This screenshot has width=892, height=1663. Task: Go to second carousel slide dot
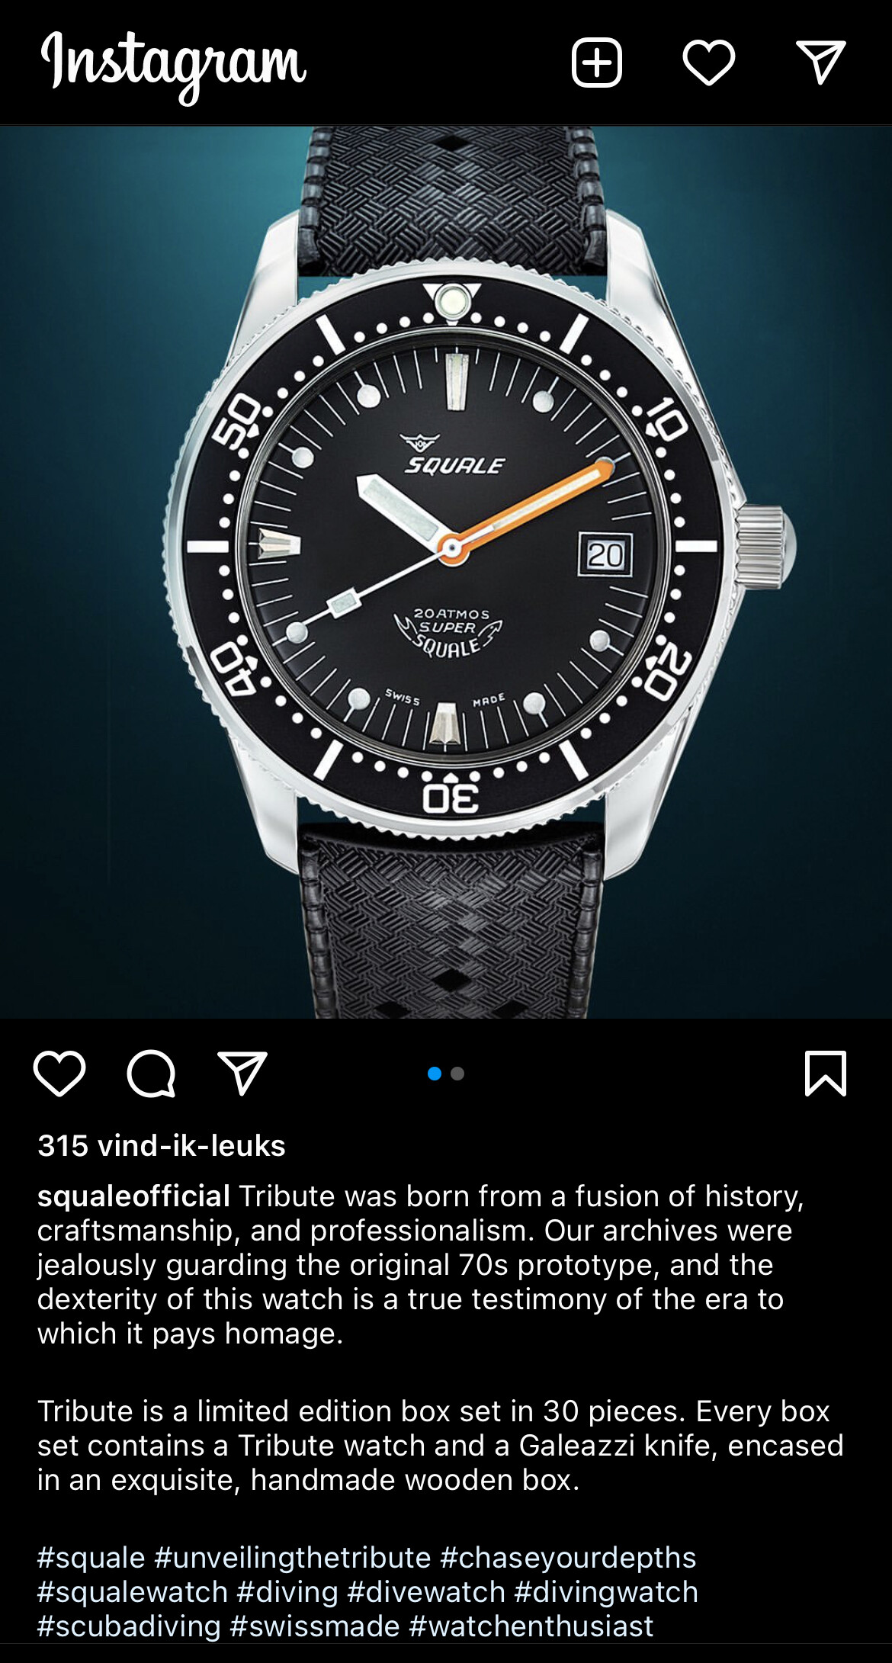pos(457,1074)
